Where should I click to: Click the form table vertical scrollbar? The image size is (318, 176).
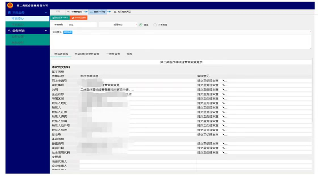(312, 90)
